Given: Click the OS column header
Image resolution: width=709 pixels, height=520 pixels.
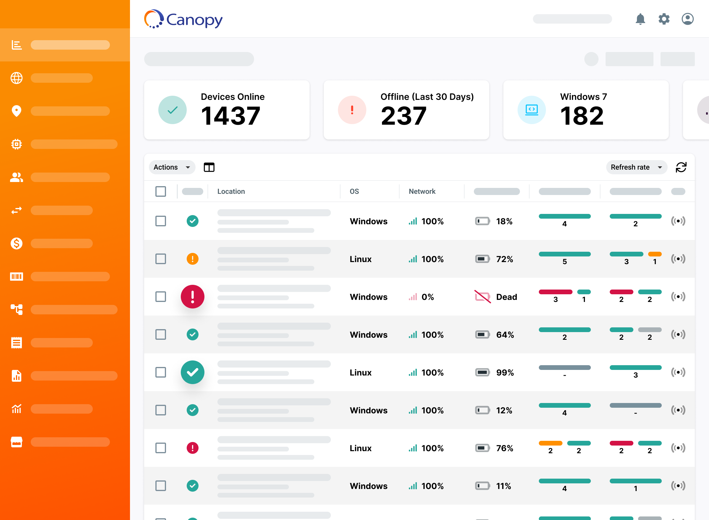Looking at the screenshot, I should tap(354, 191).
